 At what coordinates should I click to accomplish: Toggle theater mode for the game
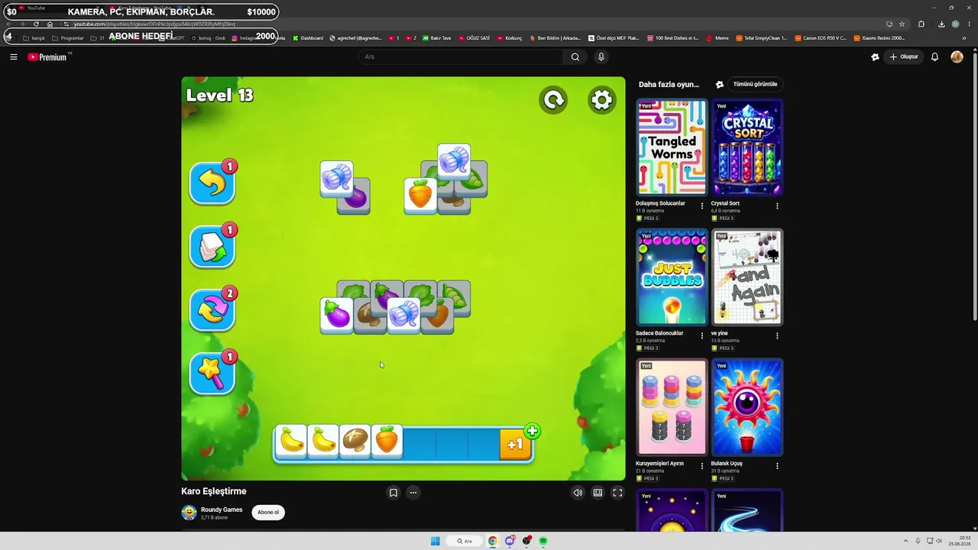tap(597, 493)
